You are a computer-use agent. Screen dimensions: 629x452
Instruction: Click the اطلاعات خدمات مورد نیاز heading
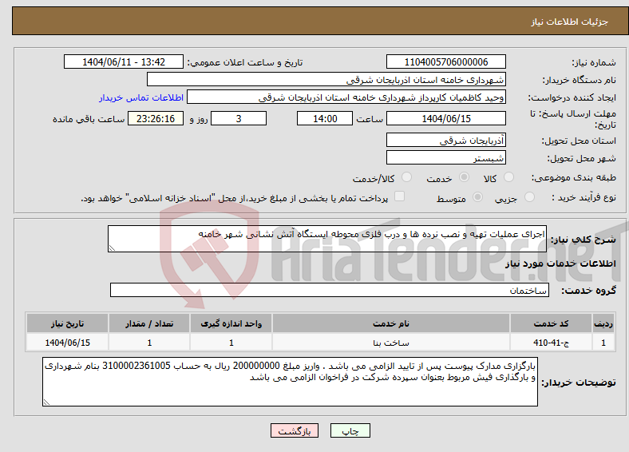[560, 264]
